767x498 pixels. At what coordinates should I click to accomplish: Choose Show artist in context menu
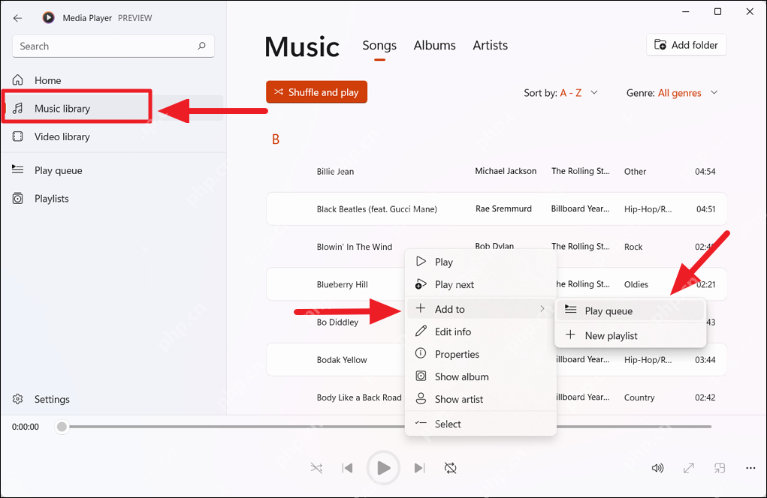[481, 399]
